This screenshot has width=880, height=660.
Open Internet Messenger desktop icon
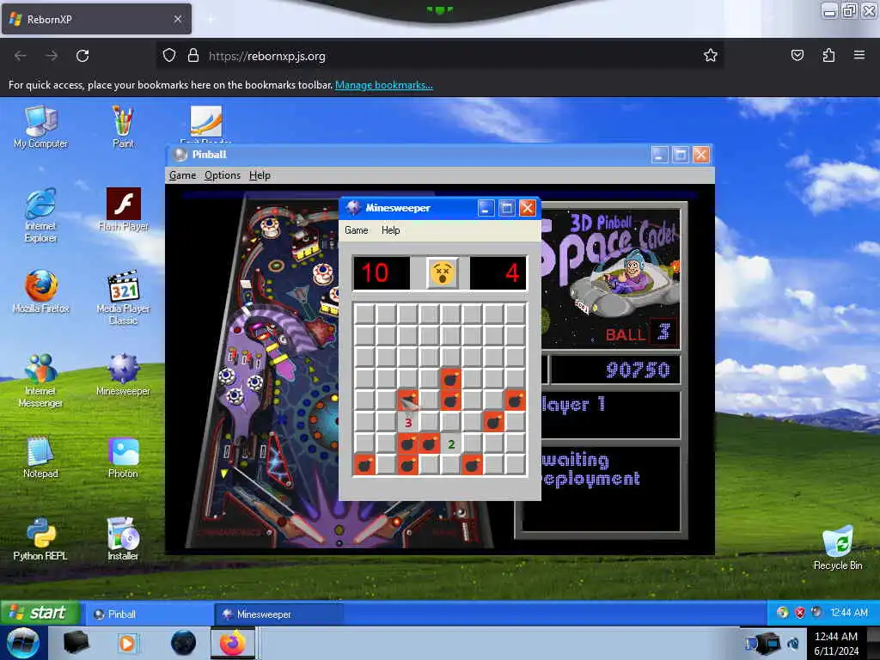(x=40, y=380)
